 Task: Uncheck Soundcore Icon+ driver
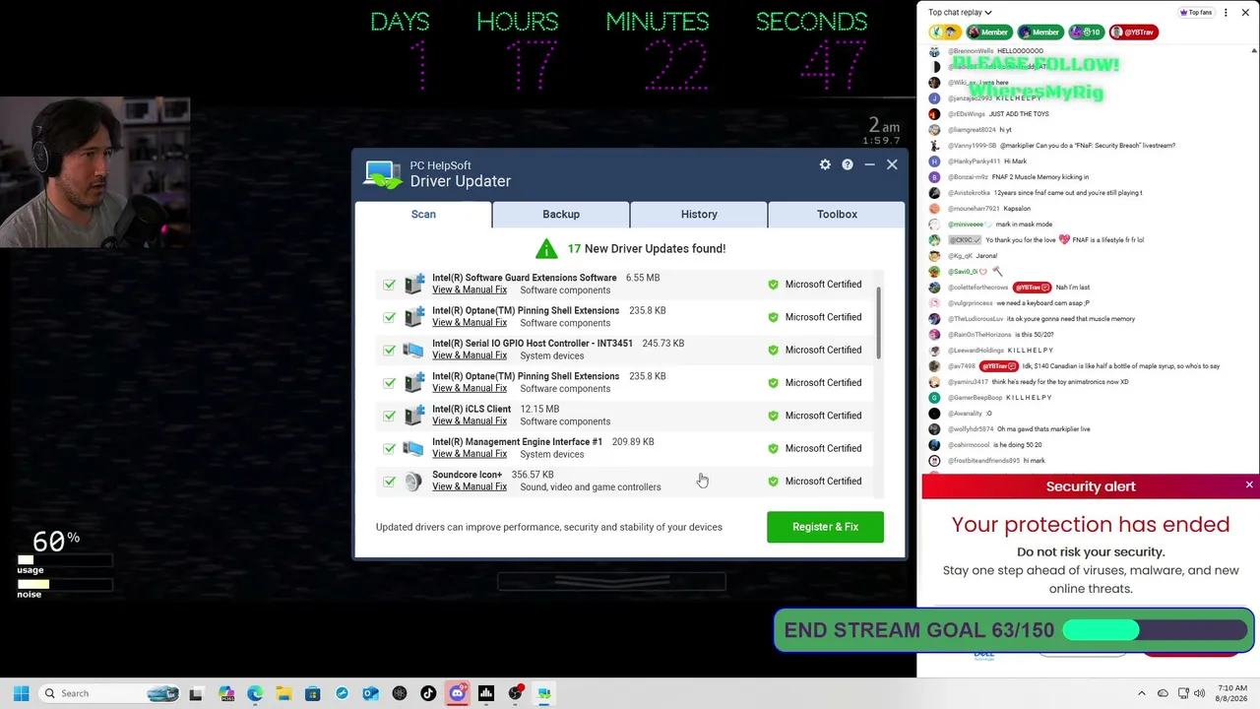pyautogui.click(x=390, y=482)
